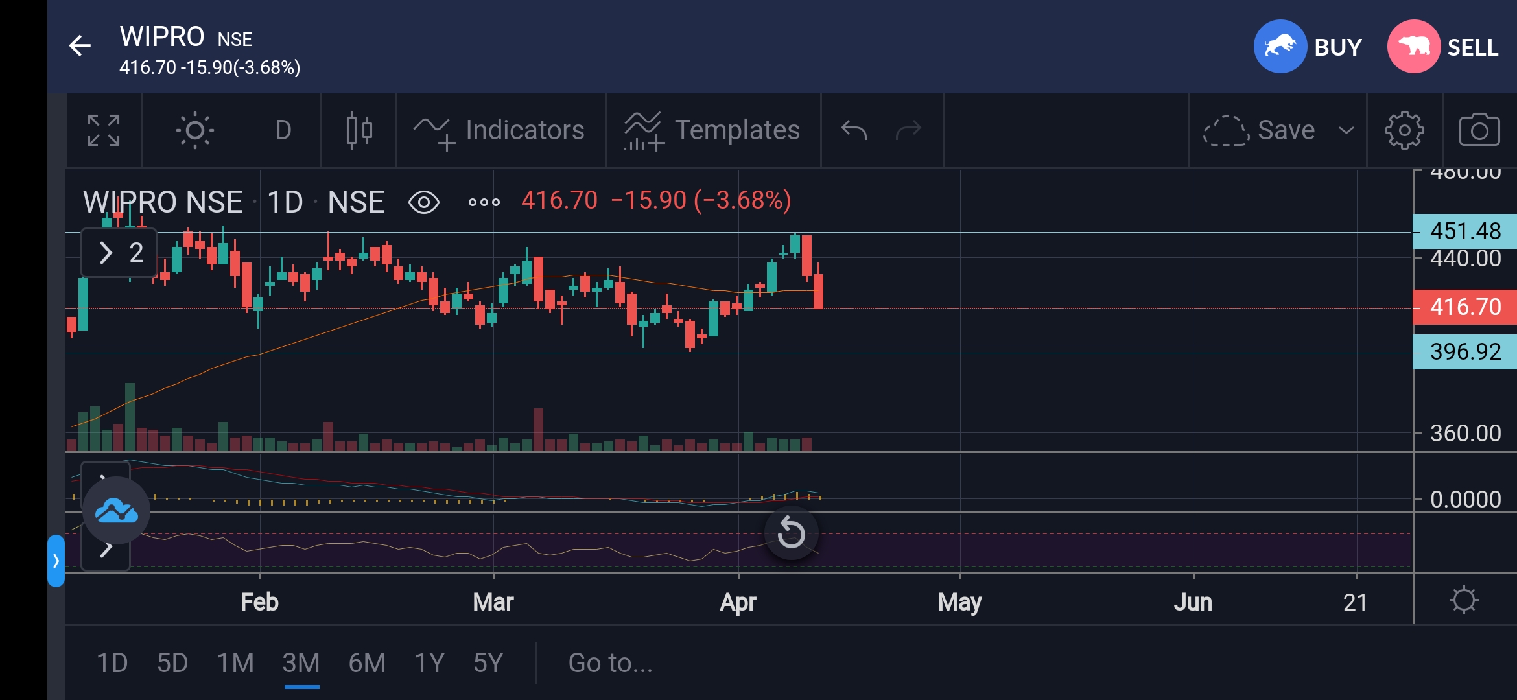Click the May label on time axis
1517x700 pixels.
click(960, 602)
